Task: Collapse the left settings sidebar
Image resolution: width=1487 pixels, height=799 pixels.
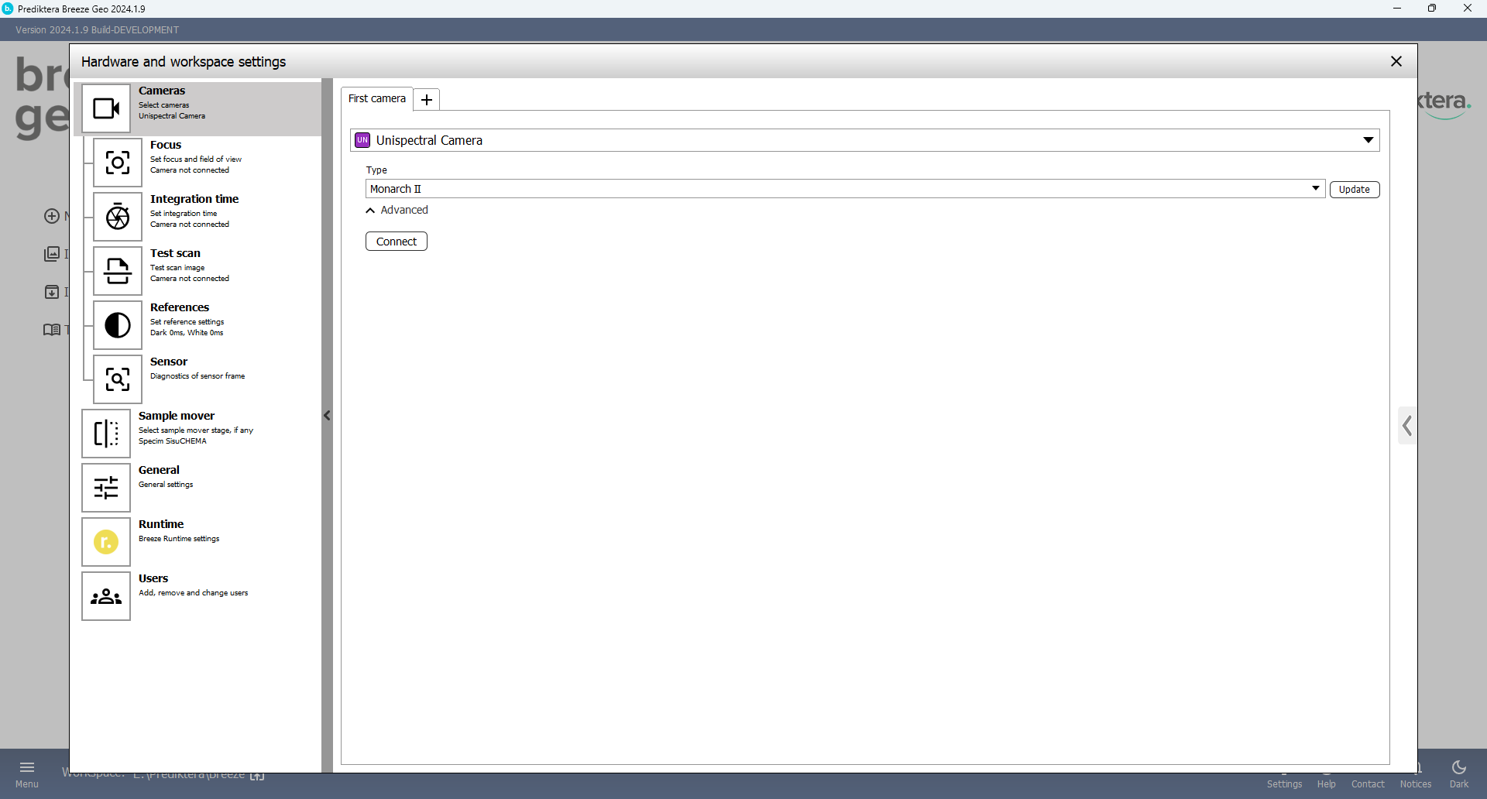Action: click(327, 416)
